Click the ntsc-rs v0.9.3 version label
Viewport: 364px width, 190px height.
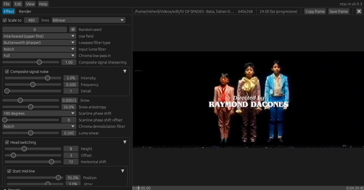pyautogui.click(x=351, y=4)
